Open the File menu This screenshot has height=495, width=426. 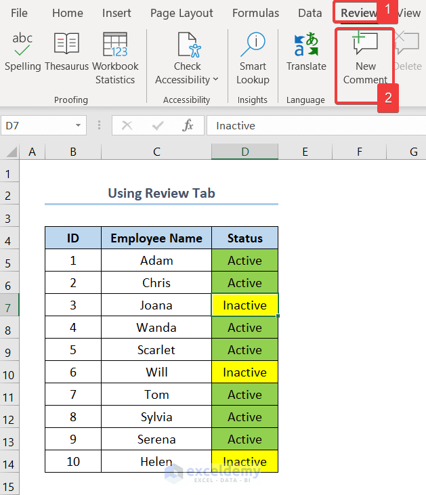(20, 13)
